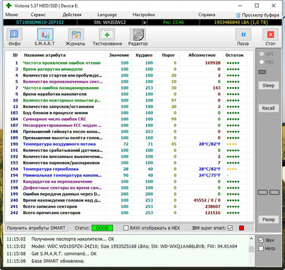Click the log panel scroll up arrow

click(x=251, y=239)
